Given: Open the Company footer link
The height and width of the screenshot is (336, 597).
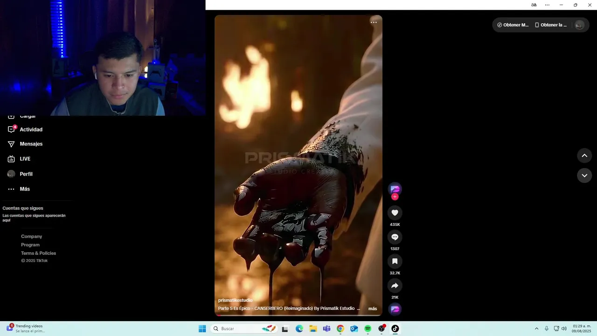Looking at the screenshot, I should 31,237.
